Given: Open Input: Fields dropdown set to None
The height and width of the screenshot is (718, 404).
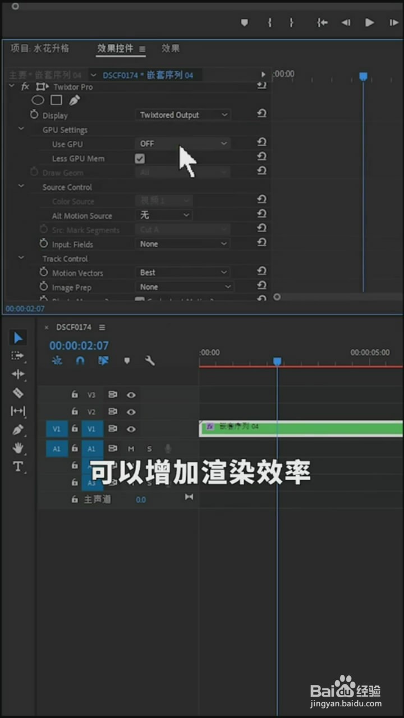Looking at the screenshot, I should 182,244.
